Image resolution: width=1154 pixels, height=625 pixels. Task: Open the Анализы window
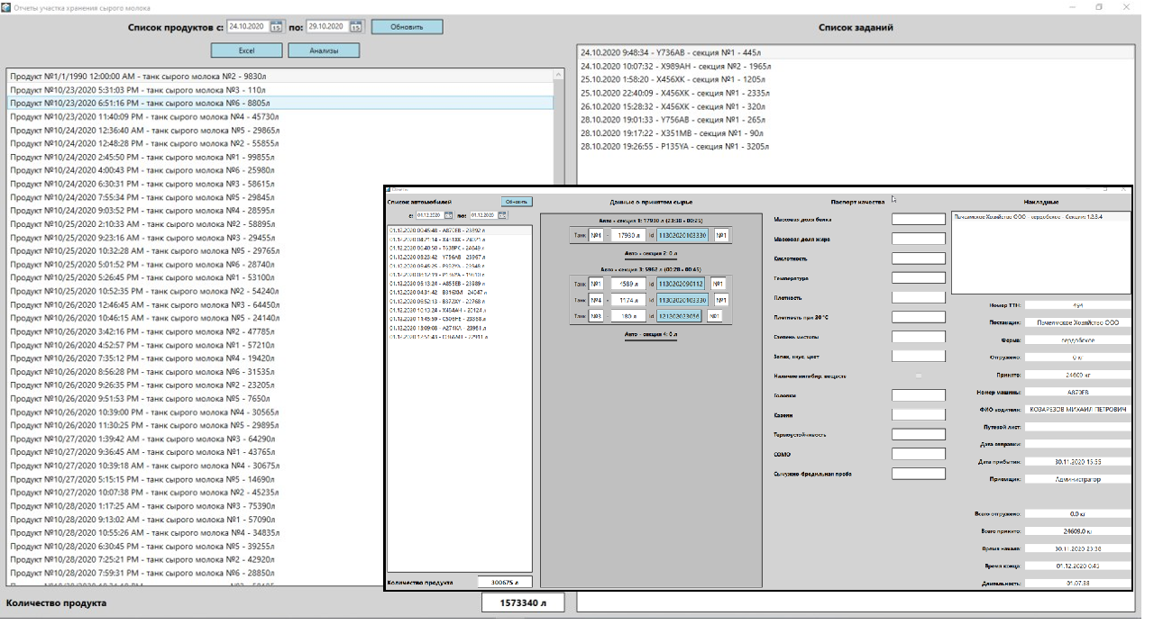click(x=324, y=50)
